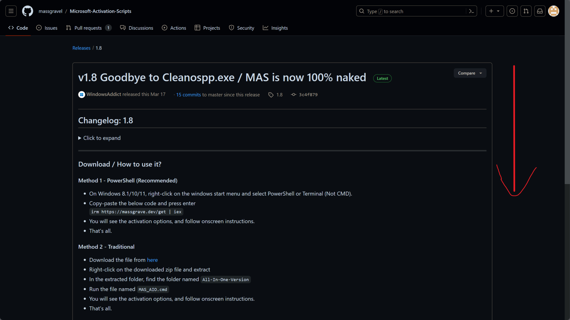This screenshot has height=320, width=570.
Task: Click the All-In-One-Version code text
Action: (225, 280)
